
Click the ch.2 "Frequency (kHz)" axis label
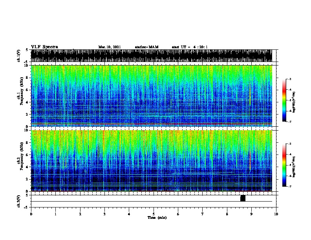(x=22, y=156)
